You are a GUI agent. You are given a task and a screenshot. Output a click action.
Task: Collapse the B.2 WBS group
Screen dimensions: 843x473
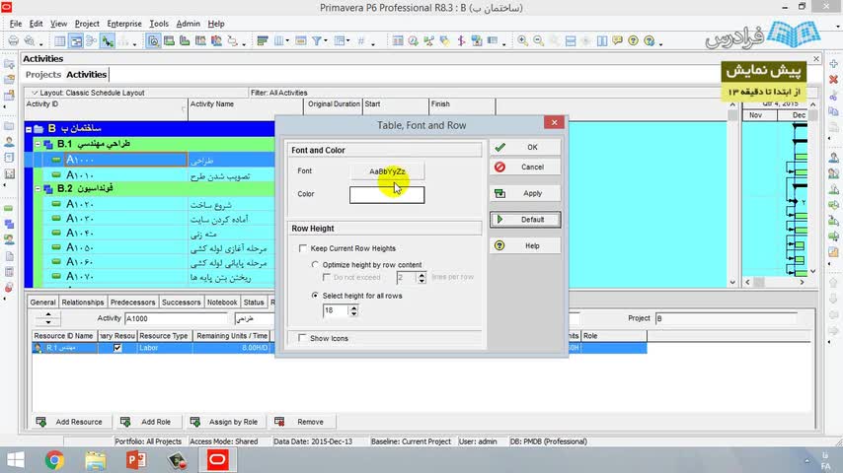click(x=38, y=188)
